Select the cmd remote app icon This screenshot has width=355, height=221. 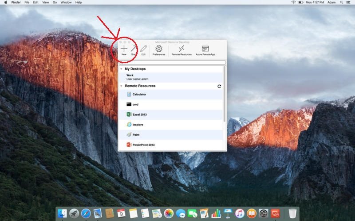[x=129, y=104]
